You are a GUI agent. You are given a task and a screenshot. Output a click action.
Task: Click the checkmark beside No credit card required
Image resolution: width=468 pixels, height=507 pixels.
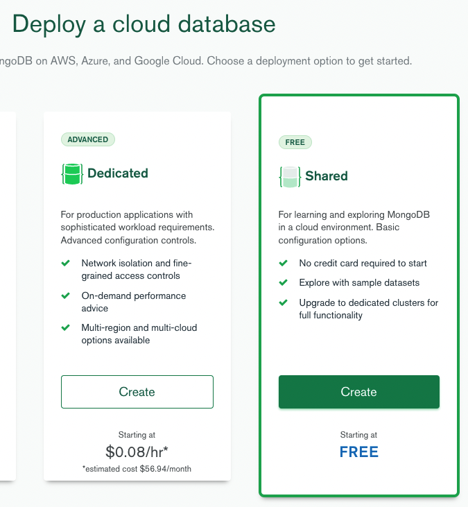(284, 263)
